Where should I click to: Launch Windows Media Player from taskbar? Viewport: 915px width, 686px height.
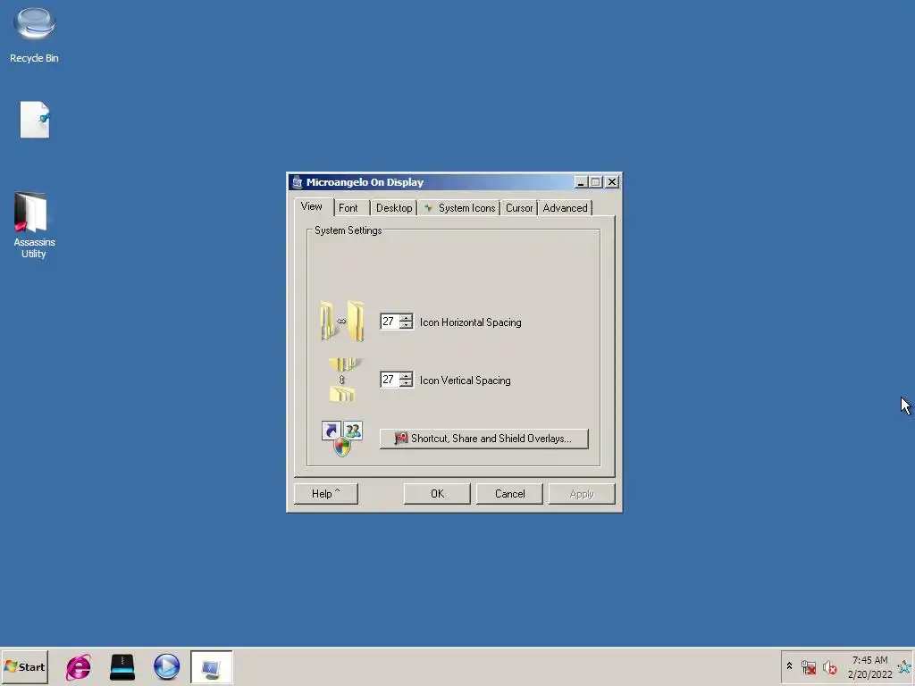167,666
